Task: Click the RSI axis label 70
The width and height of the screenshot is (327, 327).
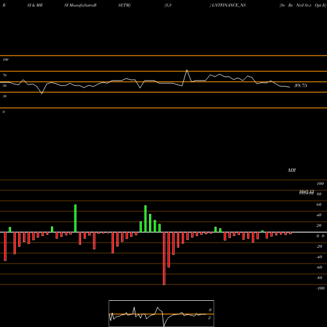Action: [5, 75]
